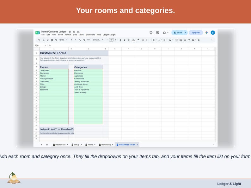Open vertical align dropdown
This screenshot has width=251, height=188.
[x=160, y=40]
